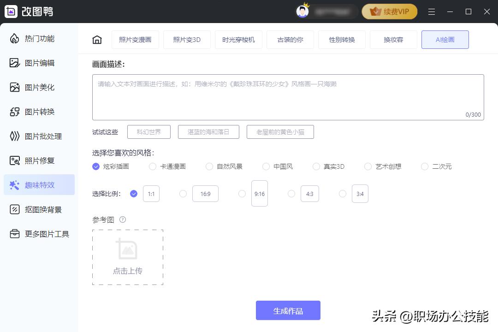
Task: Select the 图片编辑 sidebar icon
Action: [39, 63]
